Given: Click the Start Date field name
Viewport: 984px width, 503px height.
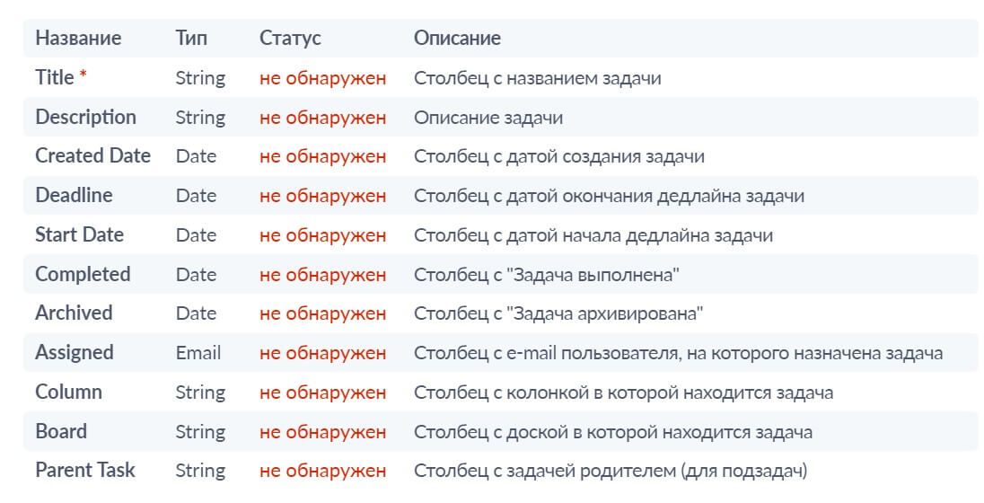Looking at the screenshot, I should tap(79, 234).
